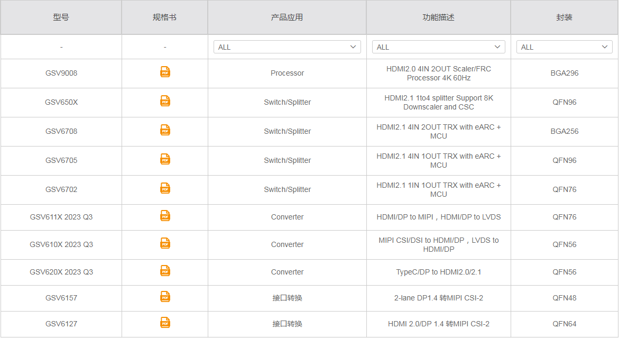Click Switch/Splitter in the GSV650X row
Screen dimensions: 619x338
[287, 102]
